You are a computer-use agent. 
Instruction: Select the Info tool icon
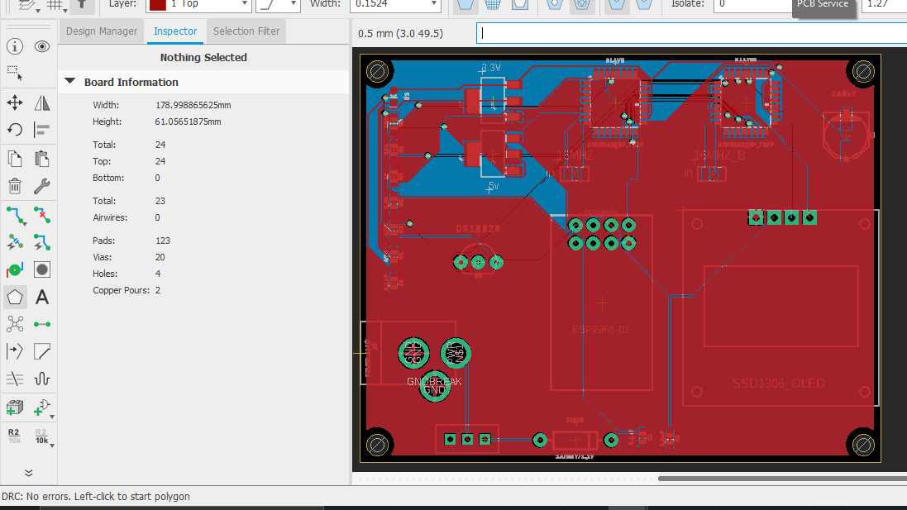coord(15,46)
